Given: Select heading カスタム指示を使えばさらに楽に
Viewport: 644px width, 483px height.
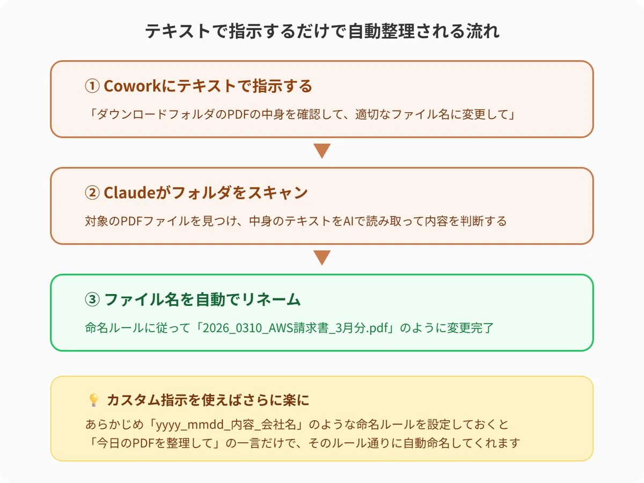Looking at the screenshot, I should pyautogui.click(x=208, y=400).
